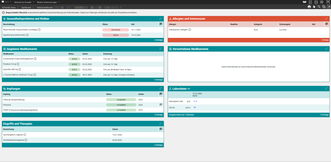331x162 pixels.
Task: Open info for Spontangeburt (vaginal)
Action: 25,135
